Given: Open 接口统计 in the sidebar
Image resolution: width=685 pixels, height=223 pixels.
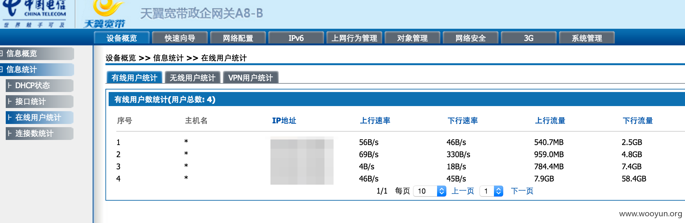Looking at the screenshot, I should click(x=40, y=101).
